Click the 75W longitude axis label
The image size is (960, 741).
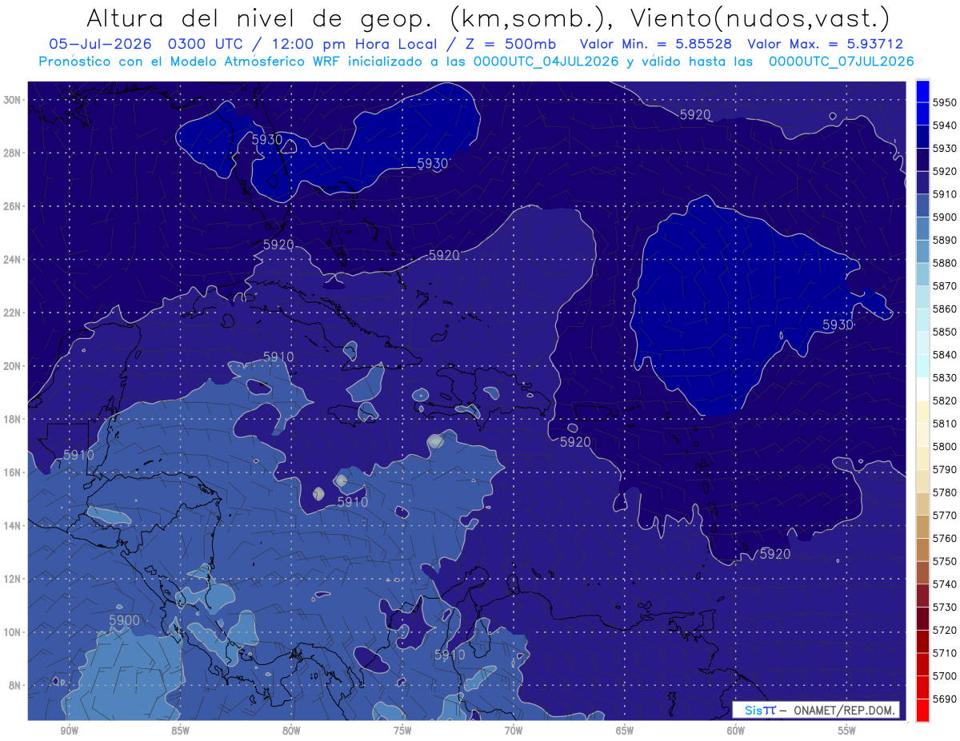(402, 731)
